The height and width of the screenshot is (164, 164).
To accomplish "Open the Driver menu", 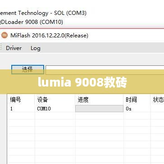I will click(14, 48).
